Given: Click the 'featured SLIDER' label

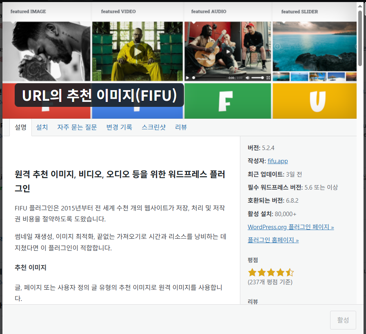Looking at the screenshot, I should click(299, 12).
